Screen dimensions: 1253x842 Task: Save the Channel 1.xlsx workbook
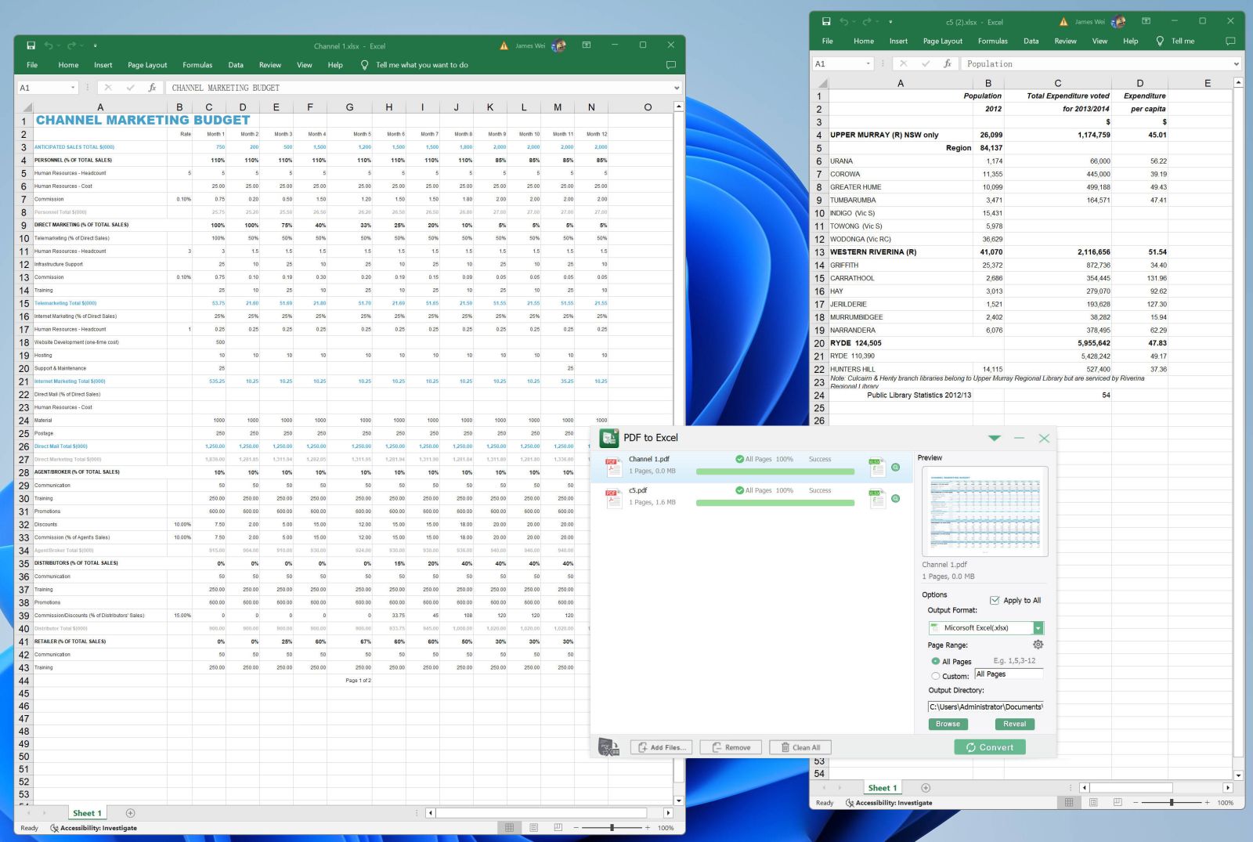31,45
